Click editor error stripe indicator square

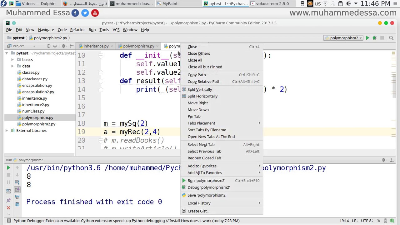click(x=393, y=53)
